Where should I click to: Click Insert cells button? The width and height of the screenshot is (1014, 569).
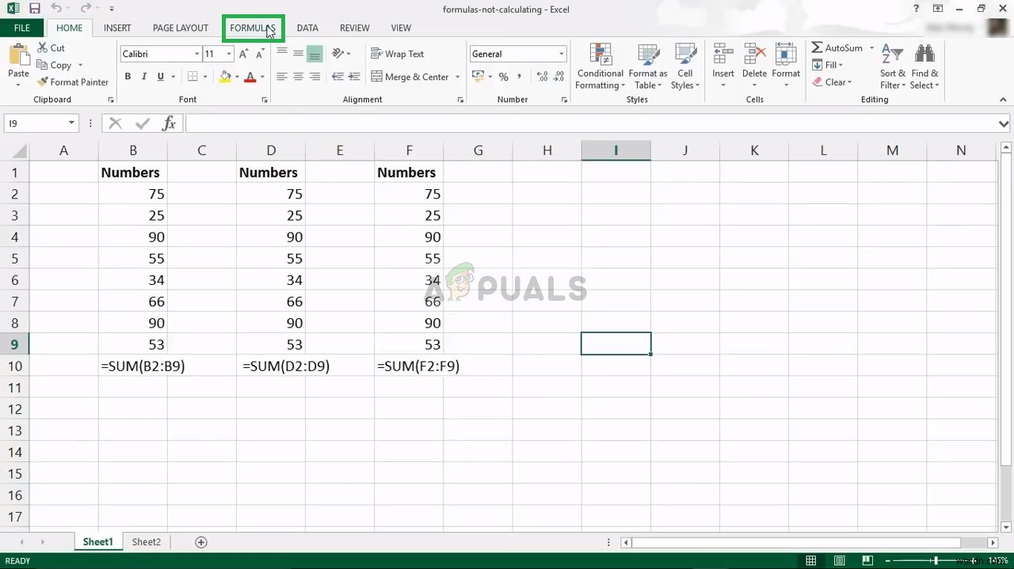pos(722,66)
